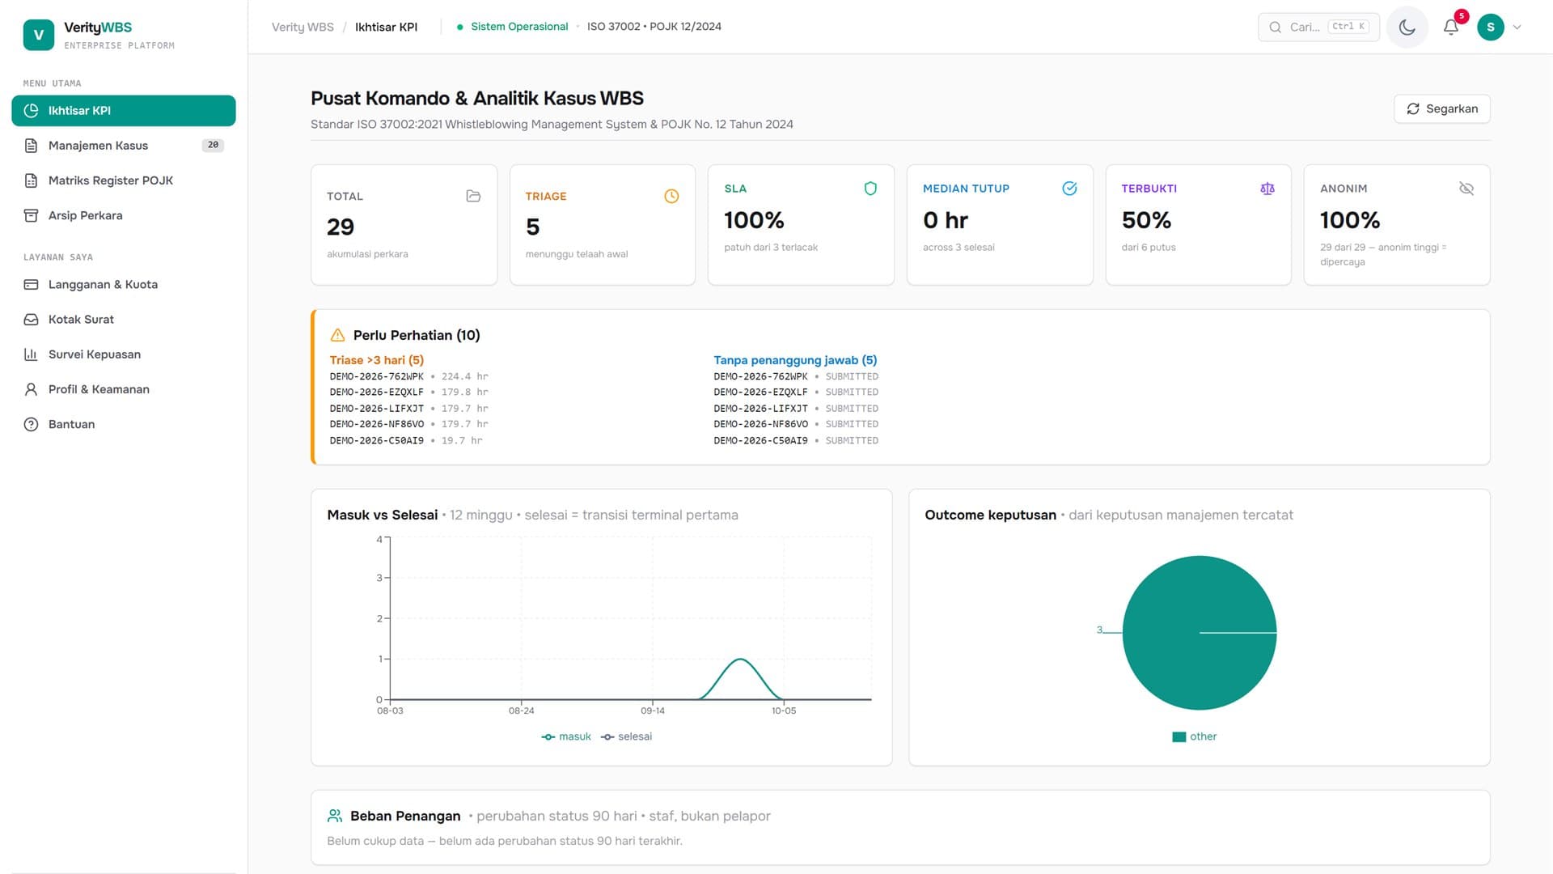Open the Ikhtisar KPI menu item

pos(124,111)
